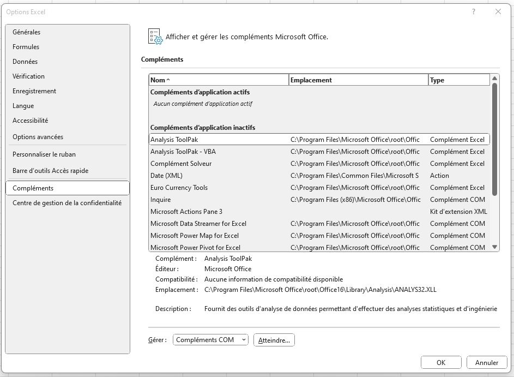Click the list scrollbar down arrow

[495, 247]
